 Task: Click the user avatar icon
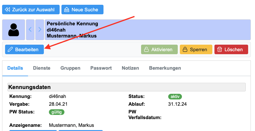(x=14, y=30)
